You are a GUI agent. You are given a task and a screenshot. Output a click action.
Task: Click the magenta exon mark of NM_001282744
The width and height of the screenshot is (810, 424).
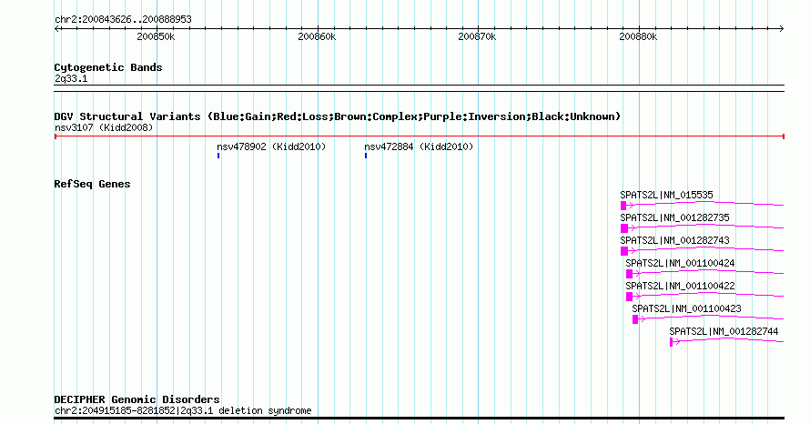671,342
